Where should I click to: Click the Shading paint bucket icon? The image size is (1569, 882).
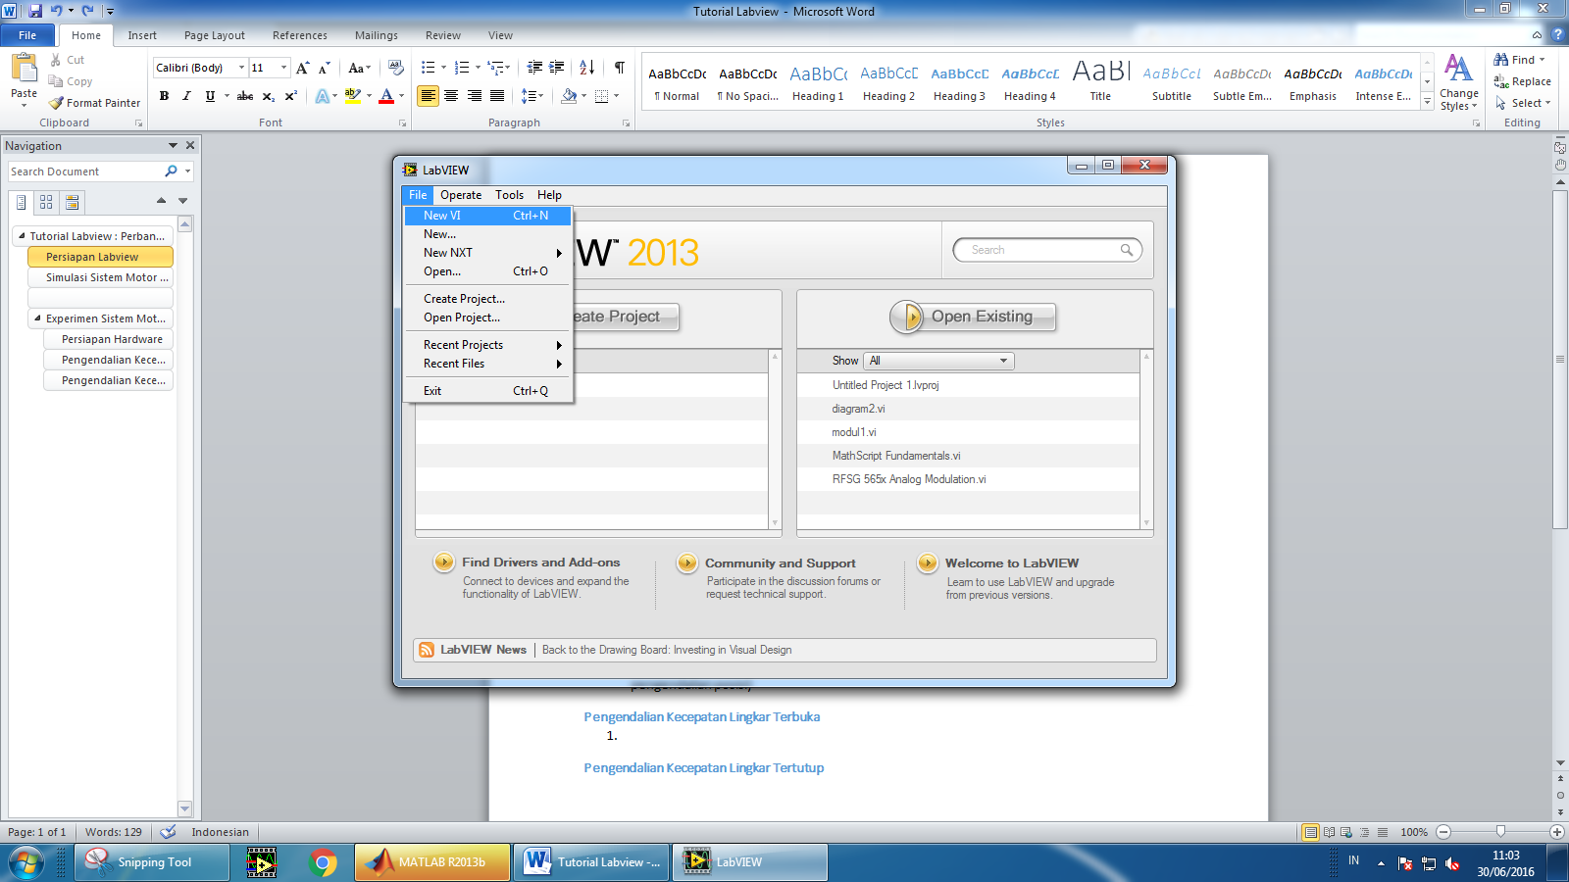(x=569, y=96)
